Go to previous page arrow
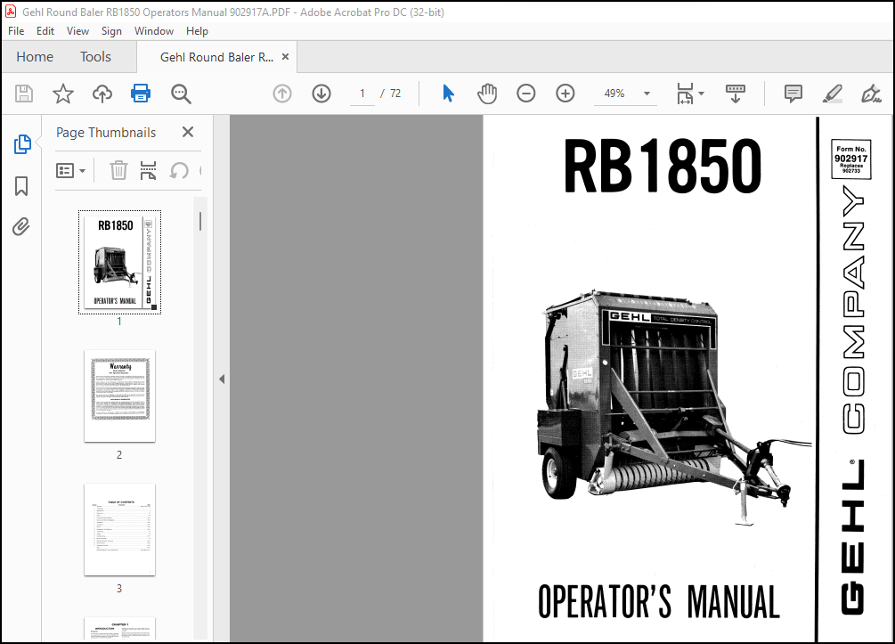 point(282,93)
